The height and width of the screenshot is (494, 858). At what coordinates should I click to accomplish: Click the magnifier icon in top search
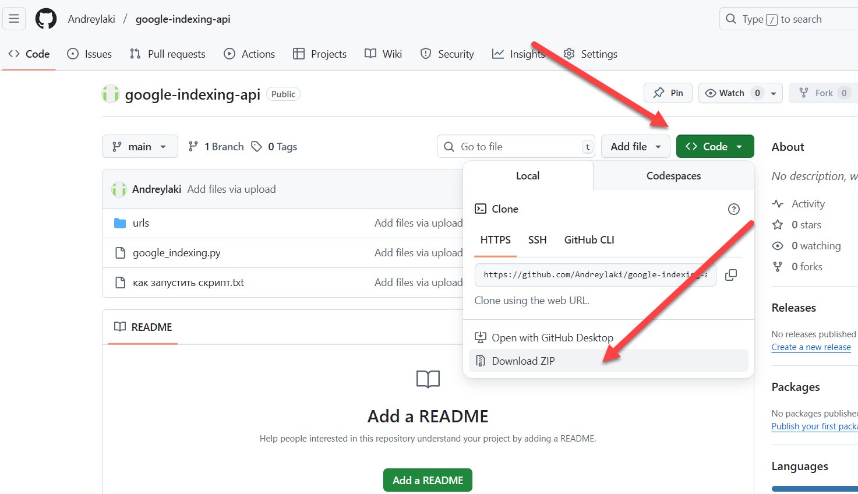click(731, 19)
